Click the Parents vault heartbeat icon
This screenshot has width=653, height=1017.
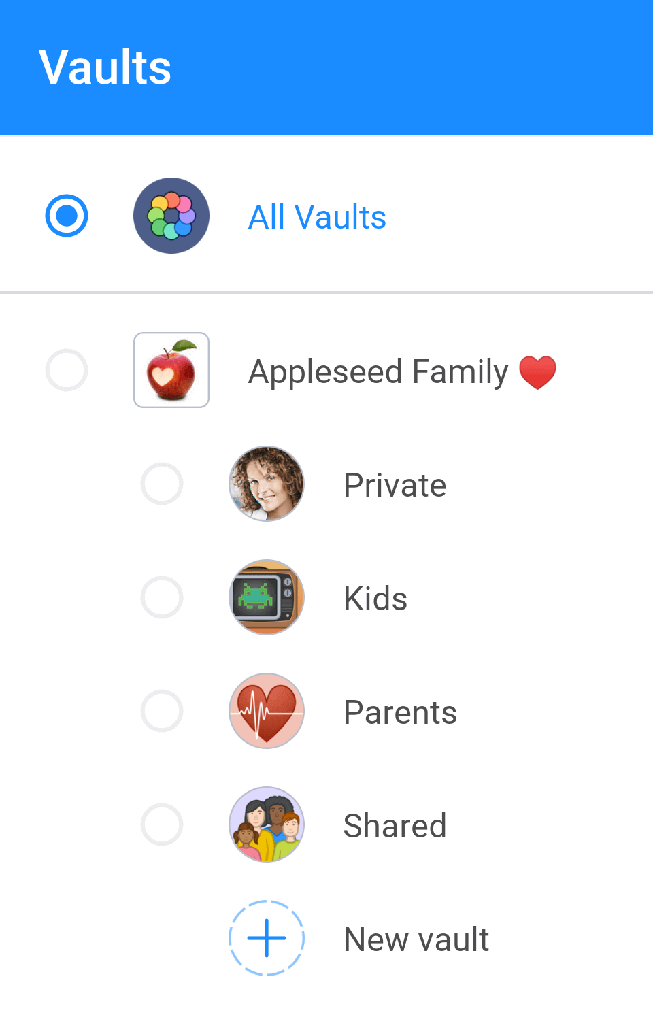tap(267, 711)
